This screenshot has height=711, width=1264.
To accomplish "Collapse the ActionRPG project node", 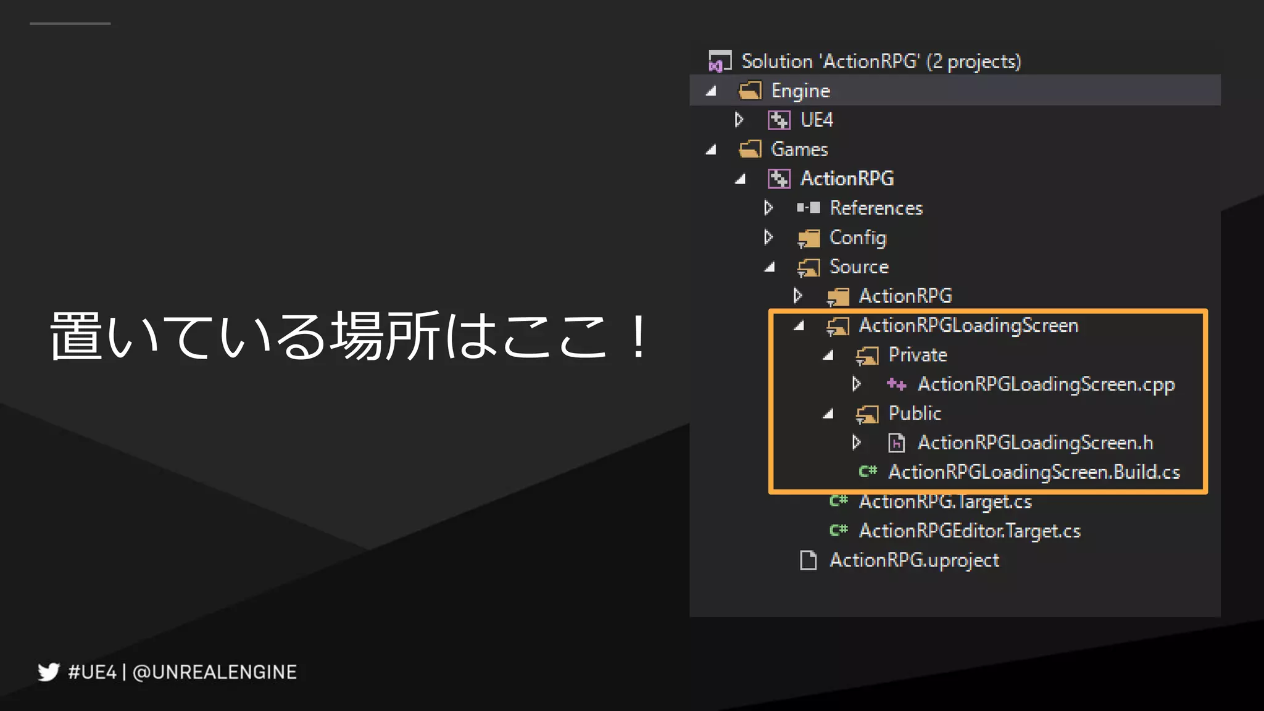I will pos(741,179).
